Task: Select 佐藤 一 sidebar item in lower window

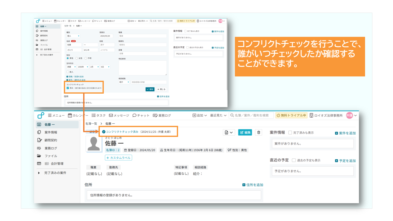Action: tap(56, 125)
